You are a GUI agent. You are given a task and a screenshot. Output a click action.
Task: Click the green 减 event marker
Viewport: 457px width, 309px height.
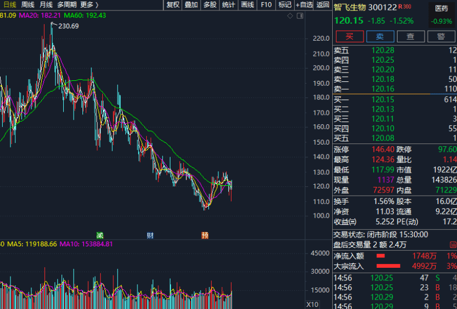pos(100,235)
